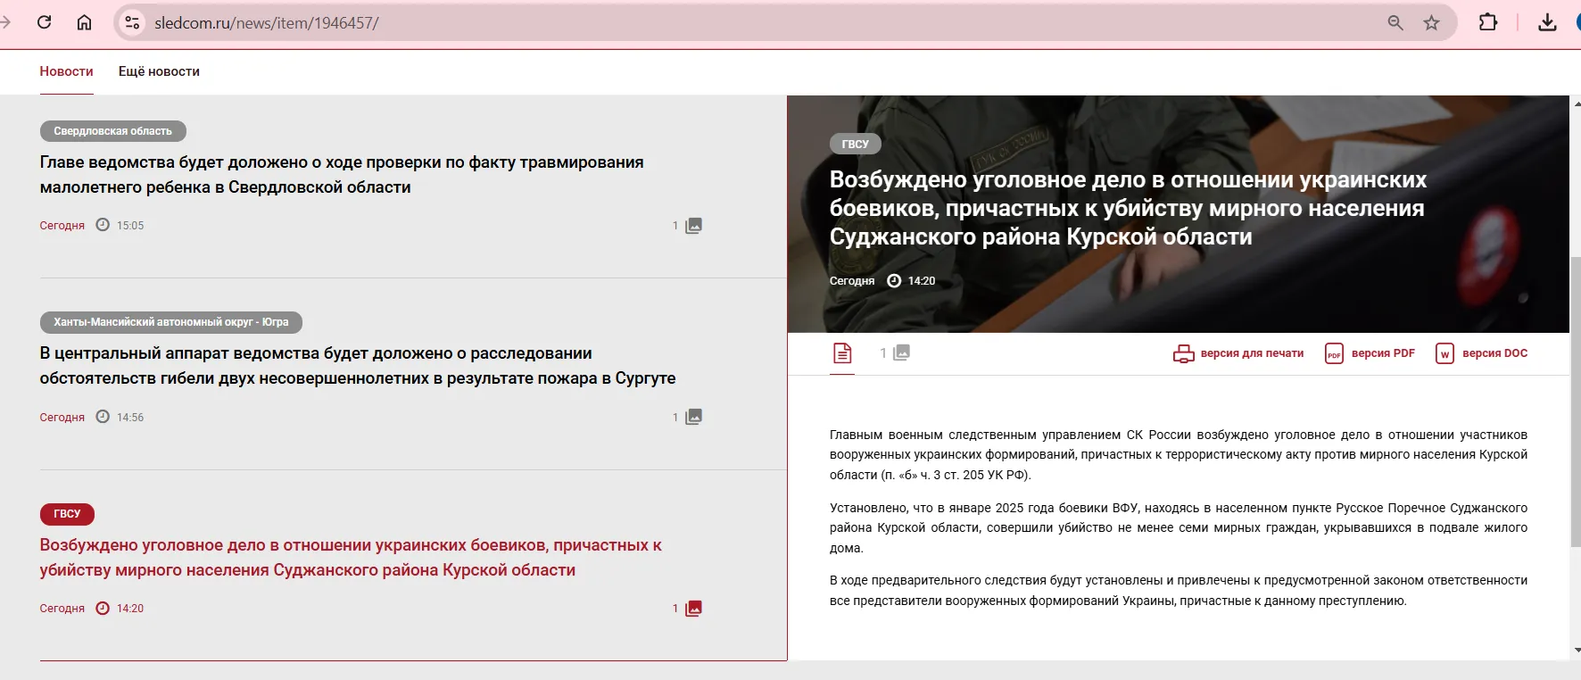Open the downloads icon
Viewport: 1581px width, 680px height.
[1547, 22]
